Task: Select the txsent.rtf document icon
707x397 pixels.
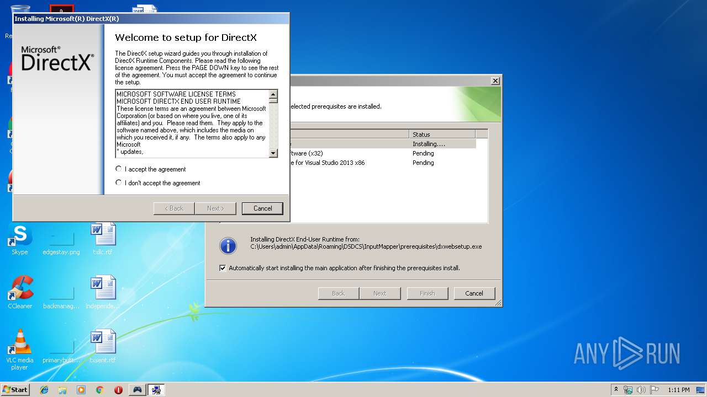Action: 103,347
